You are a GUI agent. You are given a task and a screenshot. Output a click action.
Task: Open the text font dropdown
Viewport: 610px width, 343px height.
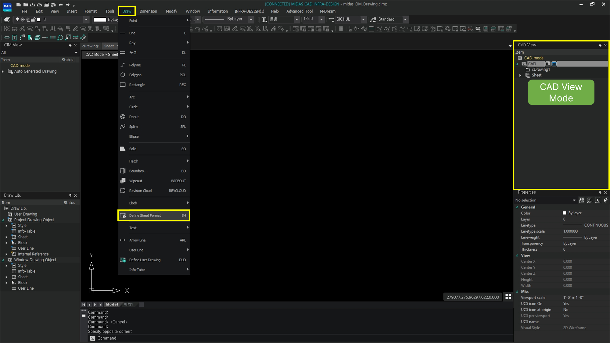(296, 20)
